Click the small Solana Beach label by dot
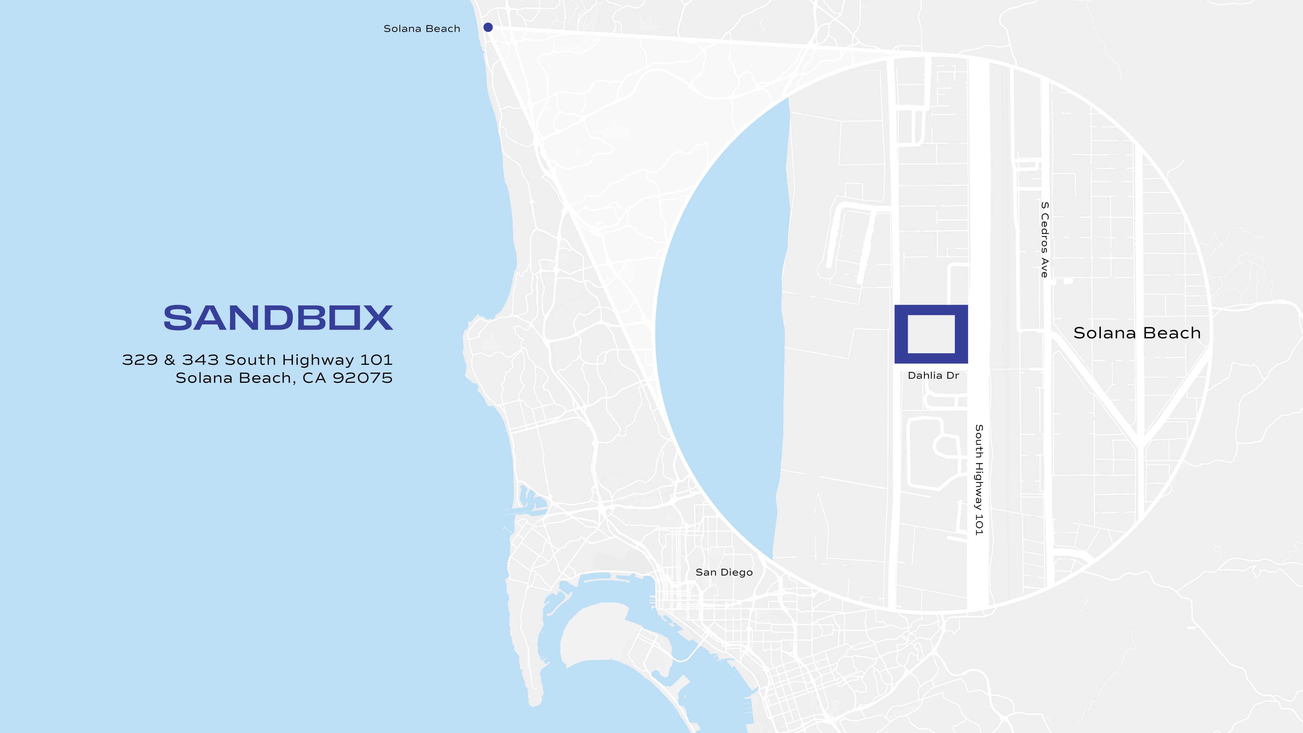This screenshot has width=1303, height=733. 422,29
